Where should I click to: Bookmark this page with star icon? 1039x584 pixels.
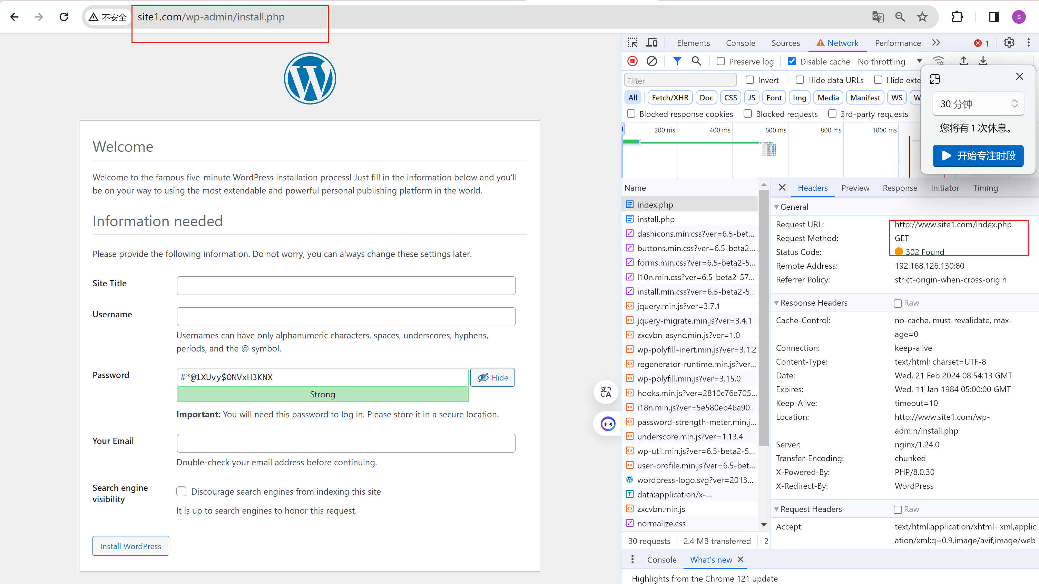coord(922,17)
